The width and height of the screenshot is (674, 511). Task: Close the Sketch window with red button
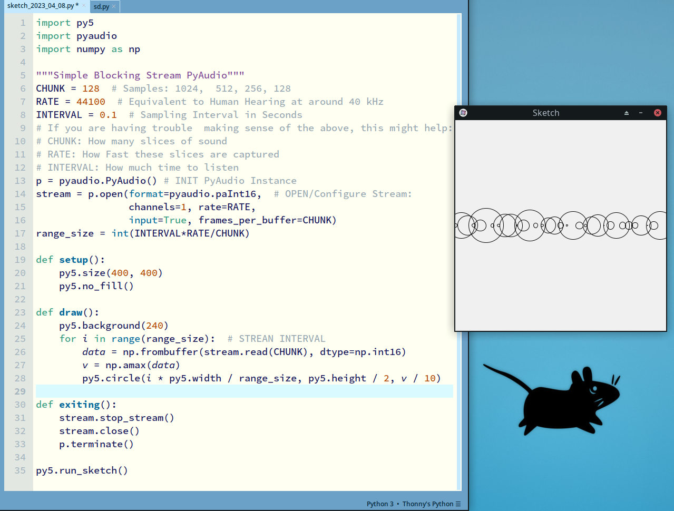pos(658,113)
